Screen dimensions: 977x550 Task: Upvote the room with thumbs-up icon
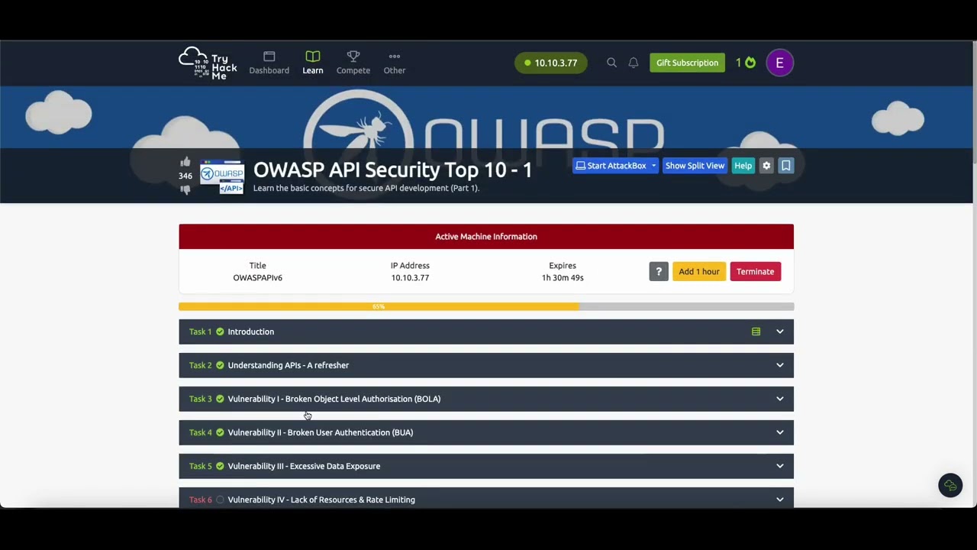185,162
